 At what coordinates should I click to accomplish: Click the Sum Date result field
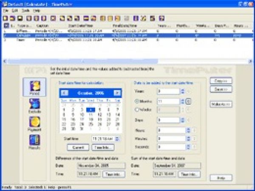point(177,166)
